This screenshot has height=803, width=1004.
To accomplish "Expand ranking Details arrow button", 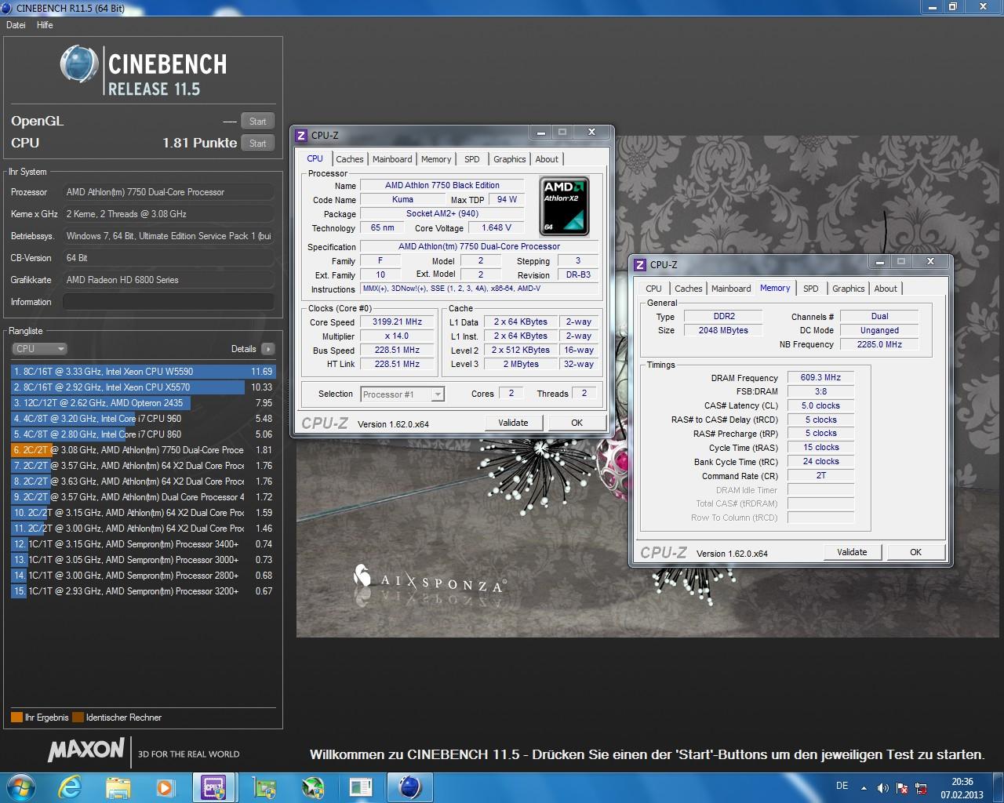I will point(268,349).
